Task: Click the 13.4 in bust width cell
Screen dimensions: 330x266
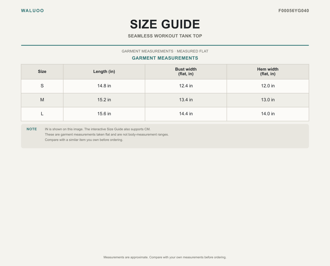Action: 186,100
